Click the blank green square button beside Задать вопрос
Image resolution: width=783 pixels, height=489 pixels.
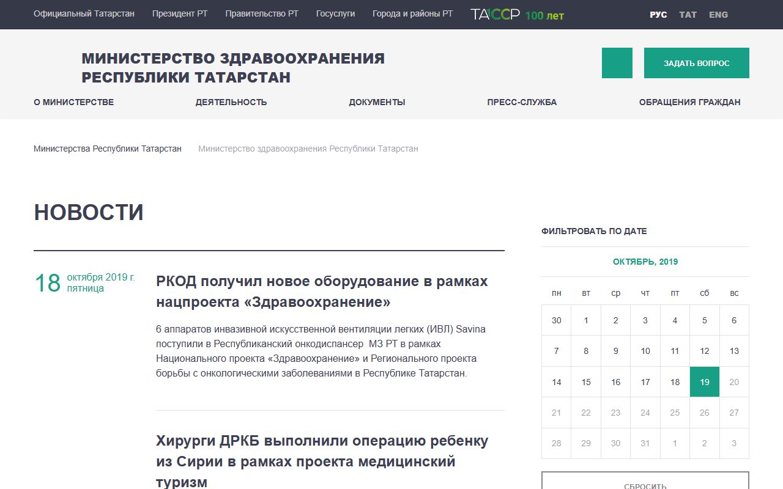click(x=617, y=63)
